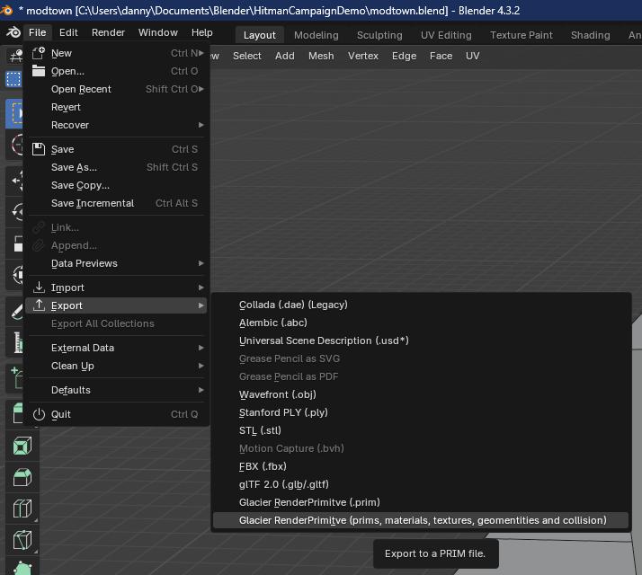The height and width of the screenshot is (575, 642).
Task: Export as Glacier RenderPrimitve (.prim)
Action: (x=421, y=502)
